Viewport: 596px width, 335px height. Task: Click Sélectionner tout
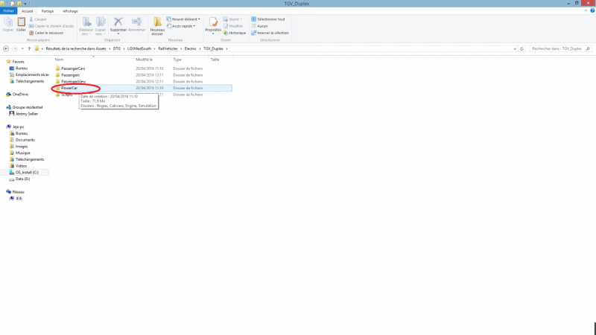click(268, 19)
